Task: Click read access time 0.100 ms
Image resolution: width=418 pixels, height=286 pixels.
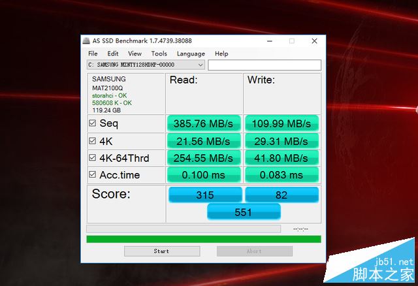Action: pyautogui.click(x=204, y=175)
